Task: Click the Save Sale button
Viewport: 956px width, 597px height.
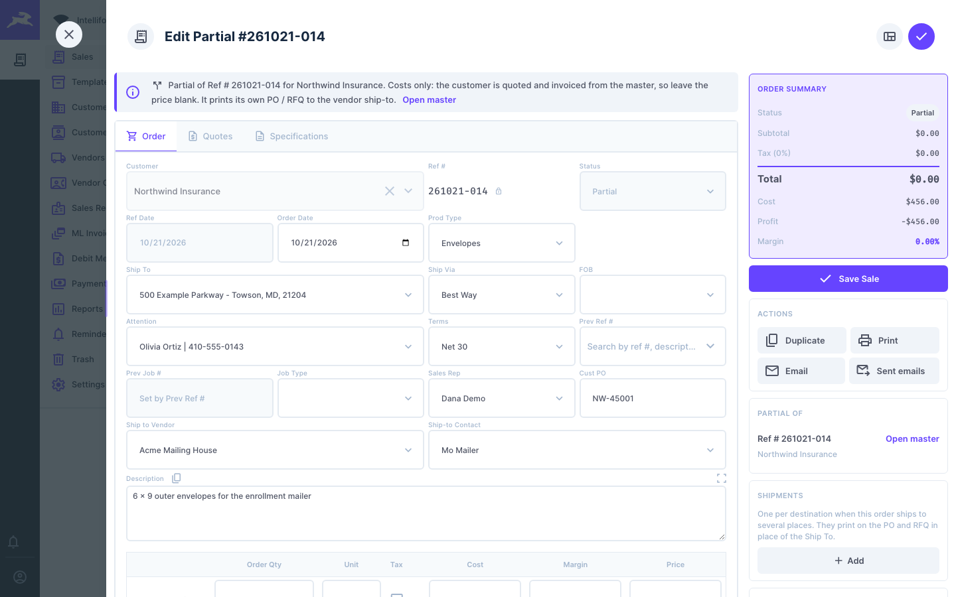Action: (x=848, y=279)
